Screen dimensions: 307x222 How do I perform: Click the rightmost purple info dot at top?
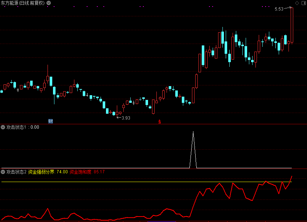(269, 7)
